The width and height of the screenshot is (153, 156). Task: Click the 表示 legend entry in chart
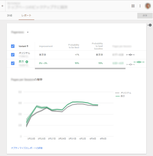pos(120,96)
